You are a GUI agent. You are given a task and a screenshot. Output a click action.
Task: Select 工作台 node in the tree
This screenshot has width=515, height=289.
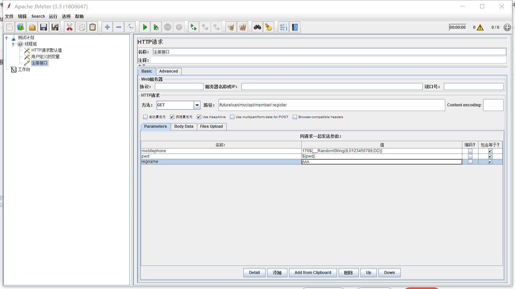(24, 69)
